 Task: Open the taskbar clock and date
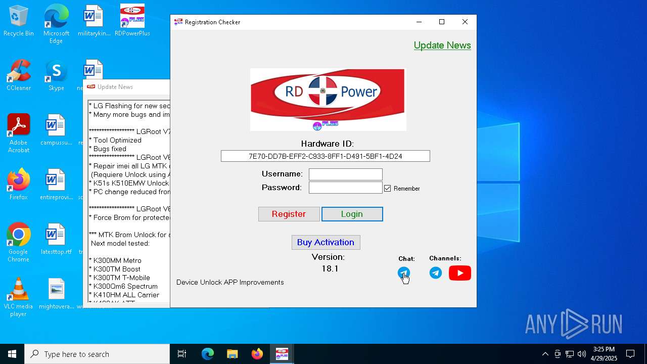[604, 354]
